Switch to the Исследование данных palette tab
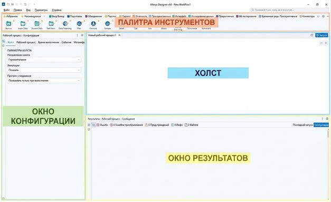This screenshot has height=202, width=331. point(201,16)
